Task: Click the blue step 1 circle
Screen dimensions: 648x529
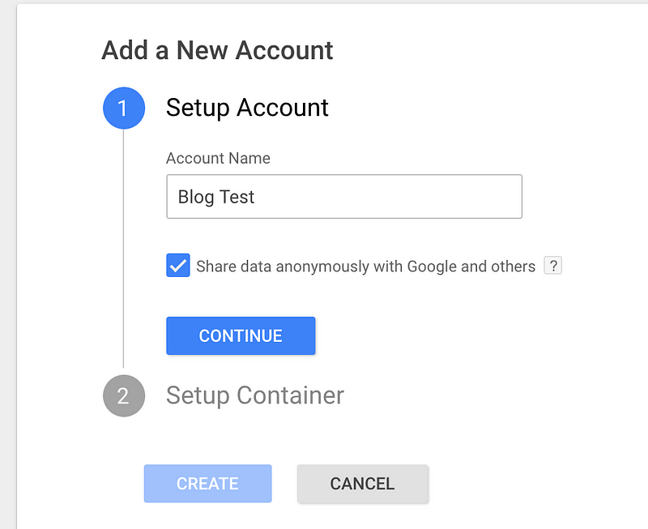Action: pyautogui.click(x=124, y=108)
